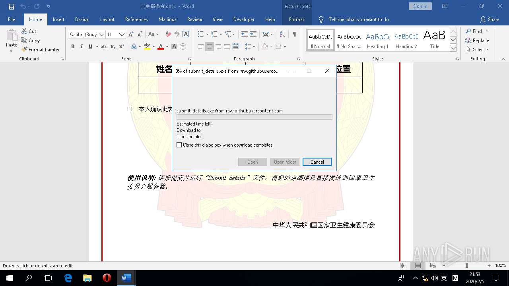Click the Decrease Indent icon
Viewport: 509px width, 286px height.
pyautogui.click(x=244, y=34)
